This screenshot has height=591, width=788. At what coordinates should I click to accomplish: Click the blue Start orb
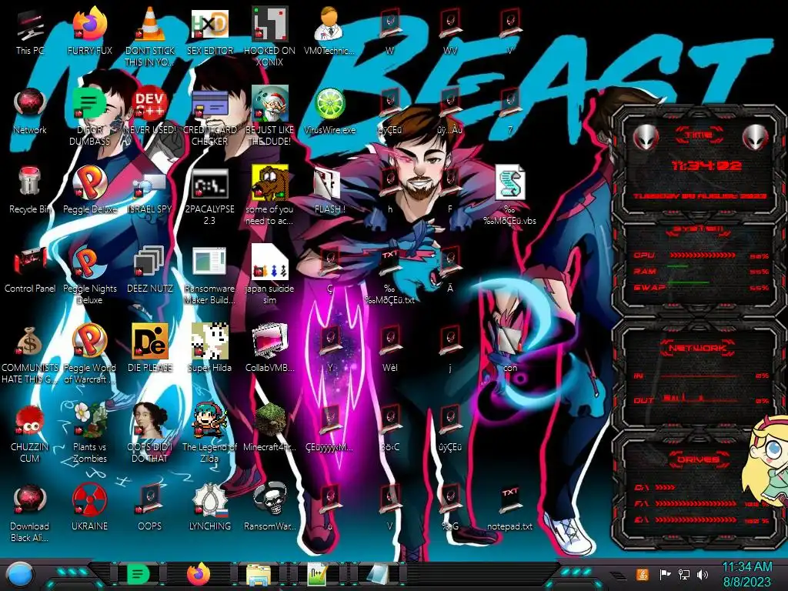pyautogui.click(x=20, y=574)
